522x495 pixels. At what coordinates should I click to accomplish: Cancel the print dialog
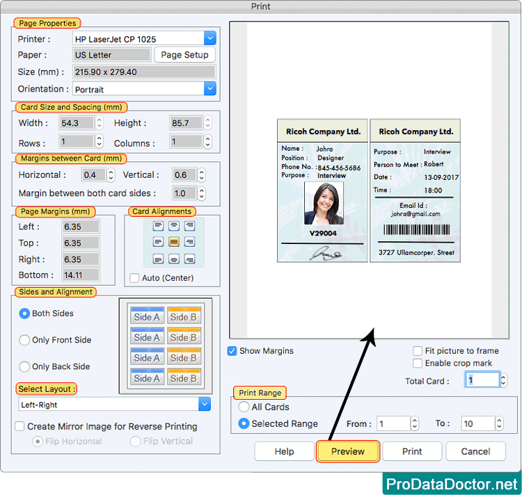(x=476, y=451)
